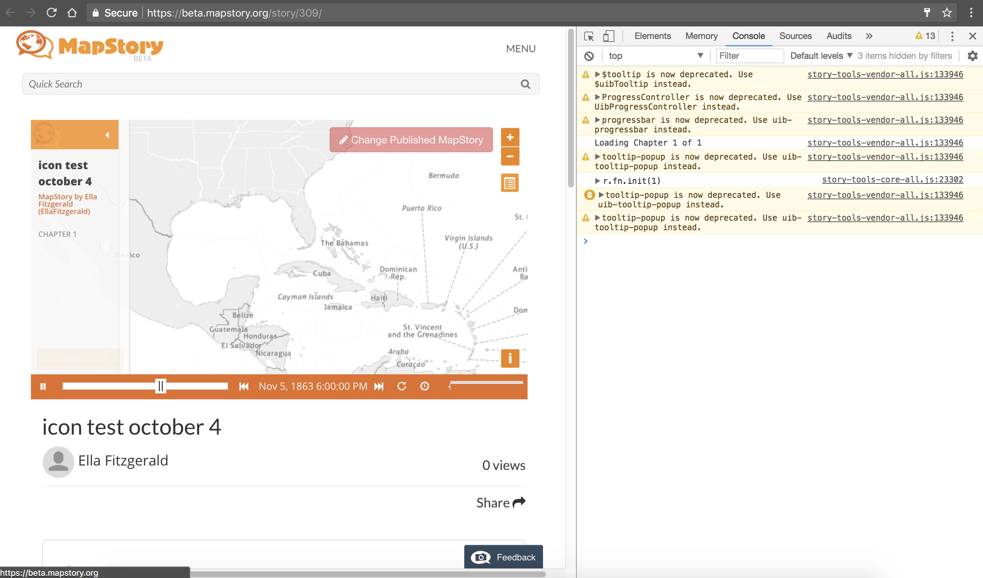
Task: Open story-tools-core-all.js:23302 source link
Action: pyautogui.click(x=892, y=180)
